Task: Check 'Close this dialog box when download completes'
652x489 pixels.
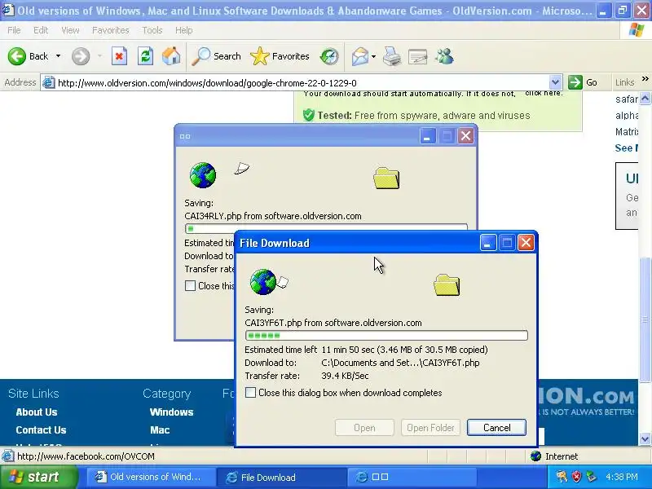Action: pyautogui.click(x=250, y=393)
